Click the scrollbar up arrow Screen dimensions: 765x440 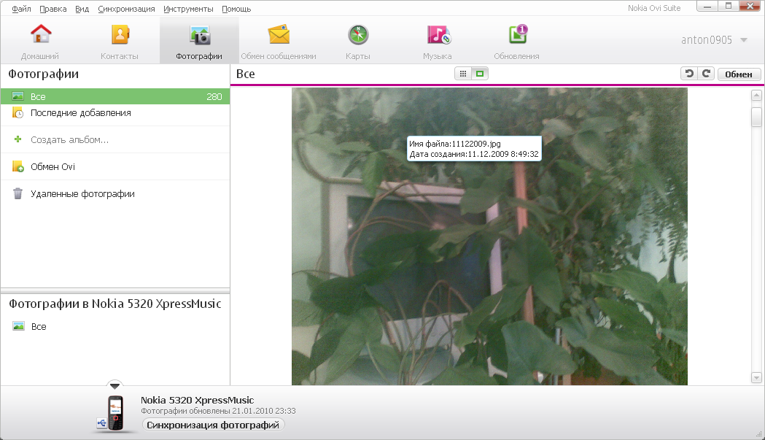(757, 96)
